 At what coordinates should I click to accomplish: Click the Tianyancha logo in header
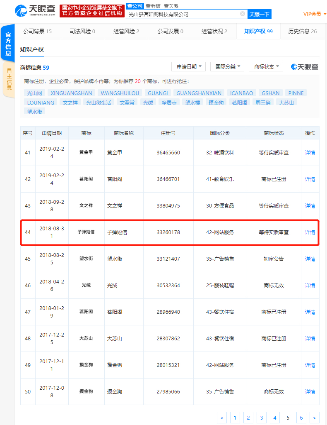[x=35, y=11]
